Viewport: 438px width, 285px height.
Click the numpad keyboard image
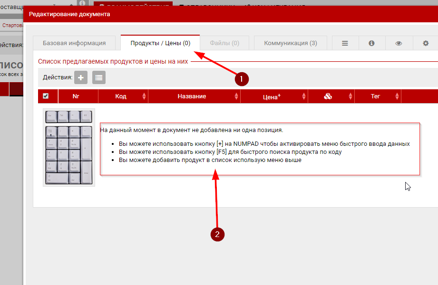click(69, 147)
